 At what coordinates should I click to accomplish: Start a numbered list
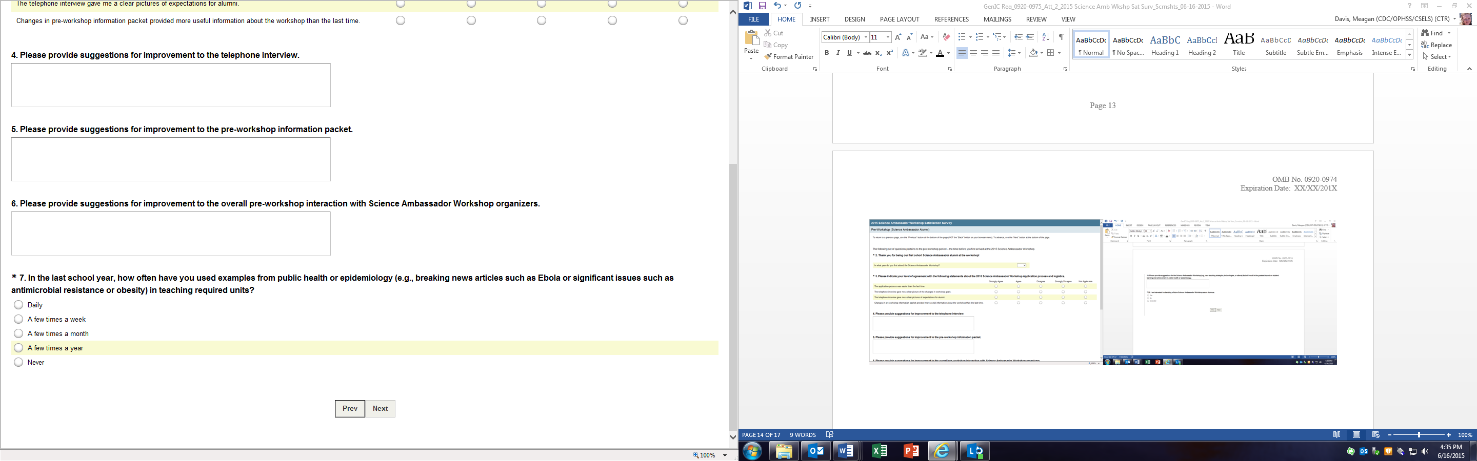(x=980, y=37)
